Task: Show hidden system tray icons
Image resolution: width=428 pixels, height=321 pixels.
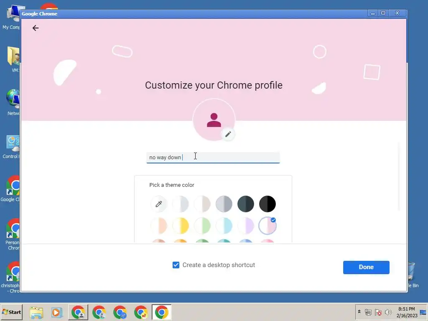Action: pyautogui.click(x=359, y=312)
